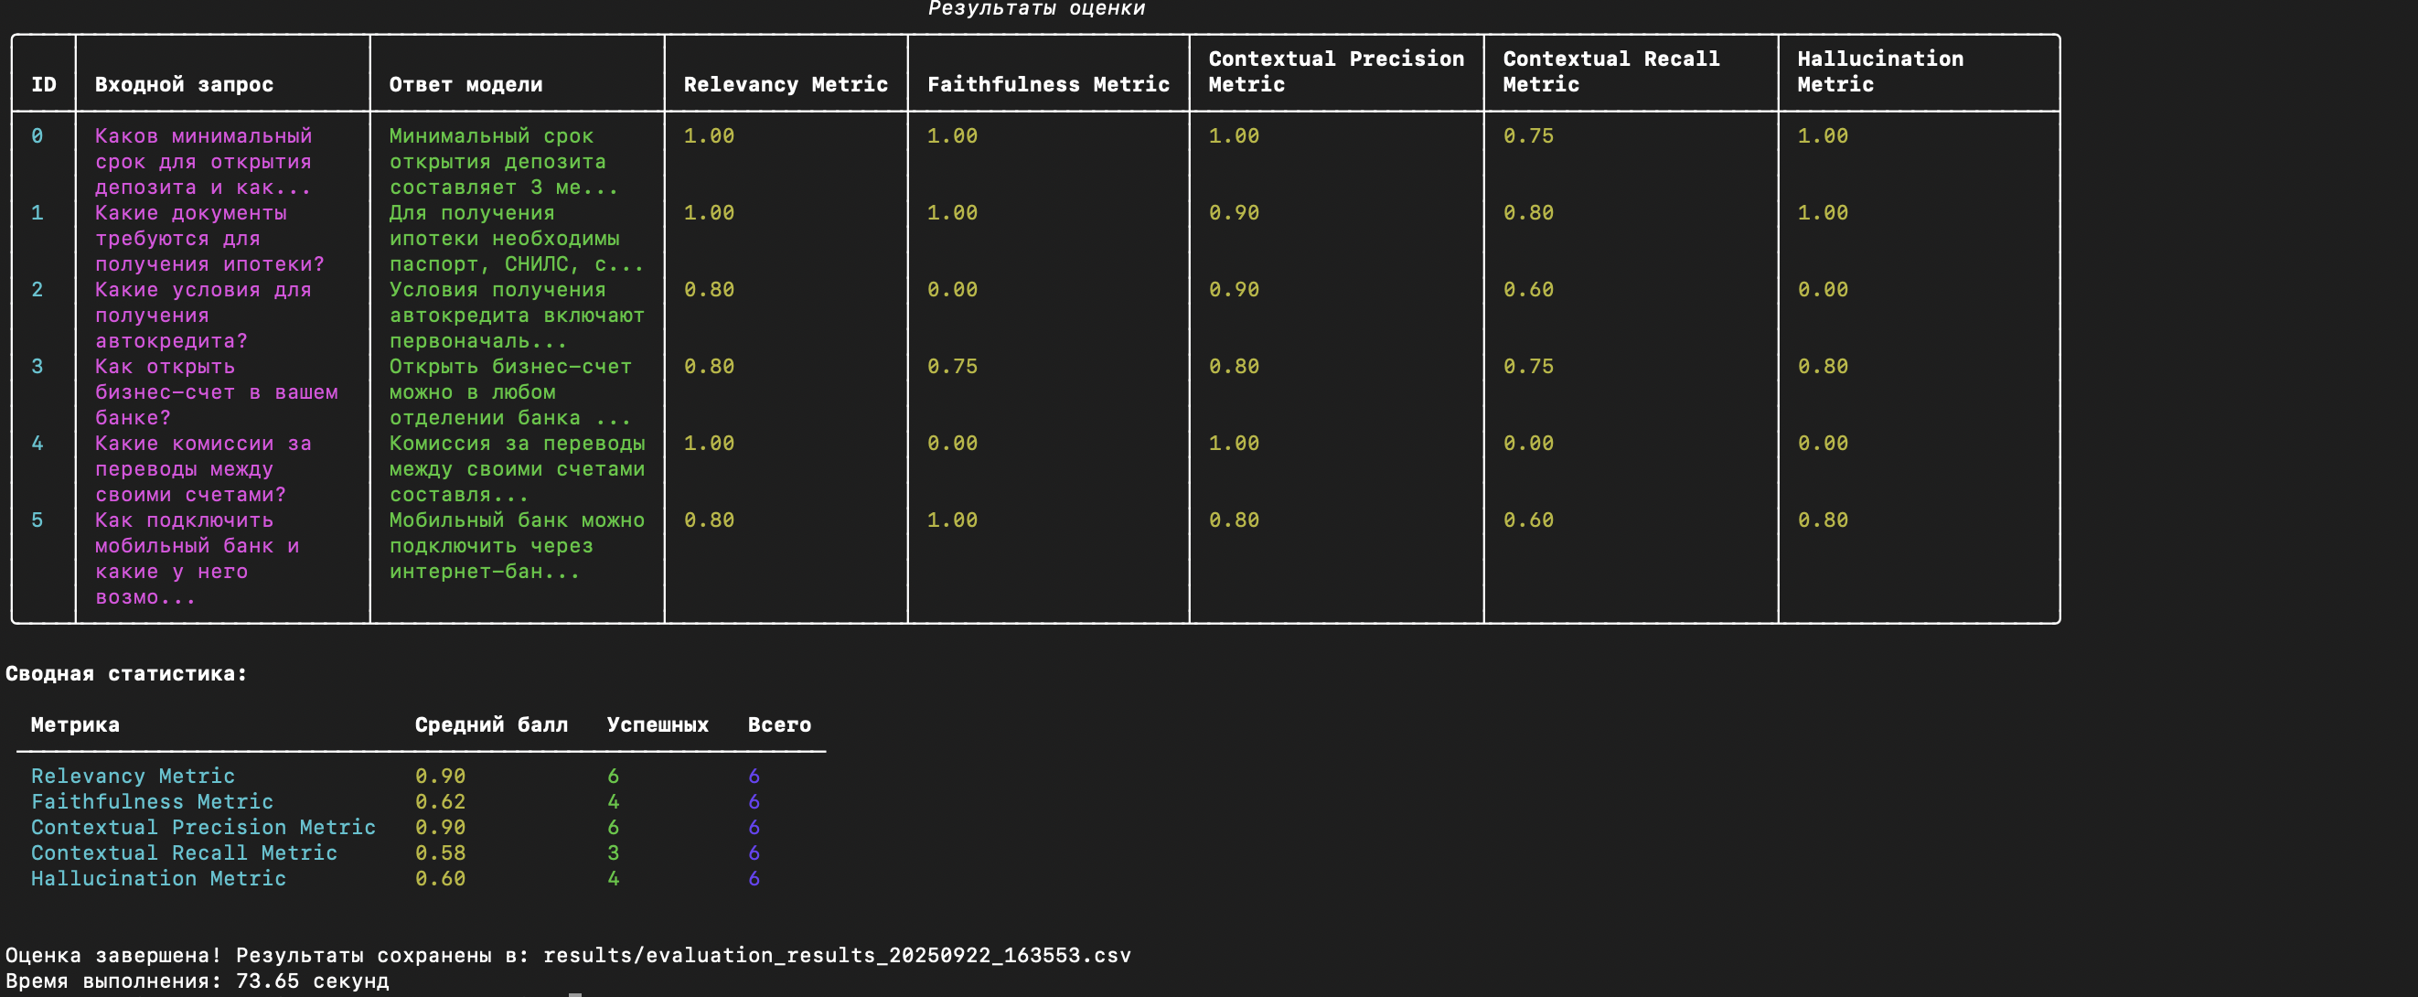2418x997 pixels.
Task: Click the query "Какие комиссии за переводы между"
Action: [203, 456]
